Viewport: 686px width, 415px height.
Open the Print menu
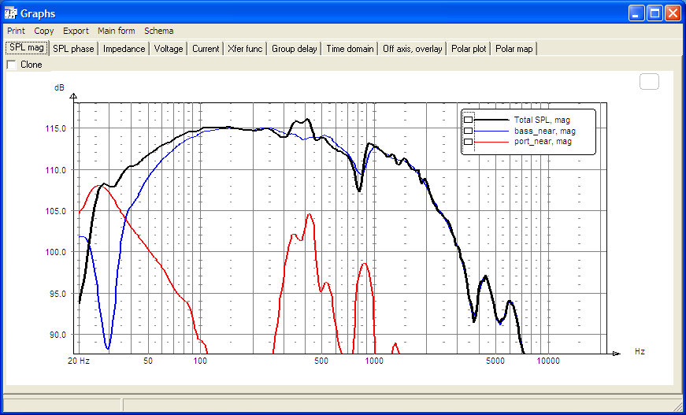tap(17, 31)
